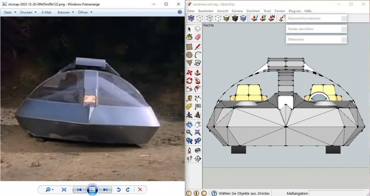Open the Brennen dropdown menu
Screen dimensions: 370x196
coord(66,12)
